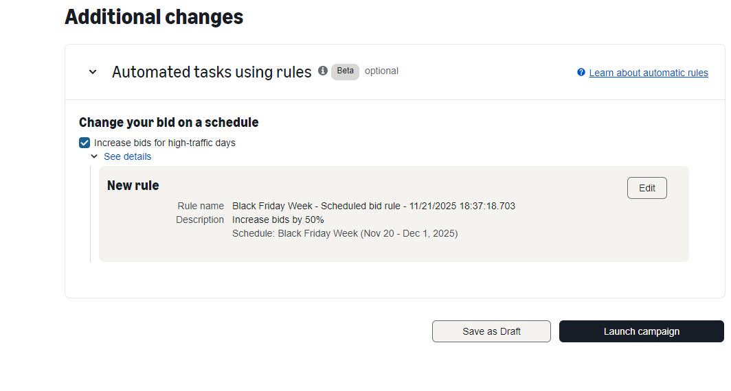Uncheck Increase bids for high-traffic days checkbox

pos(85,143)
